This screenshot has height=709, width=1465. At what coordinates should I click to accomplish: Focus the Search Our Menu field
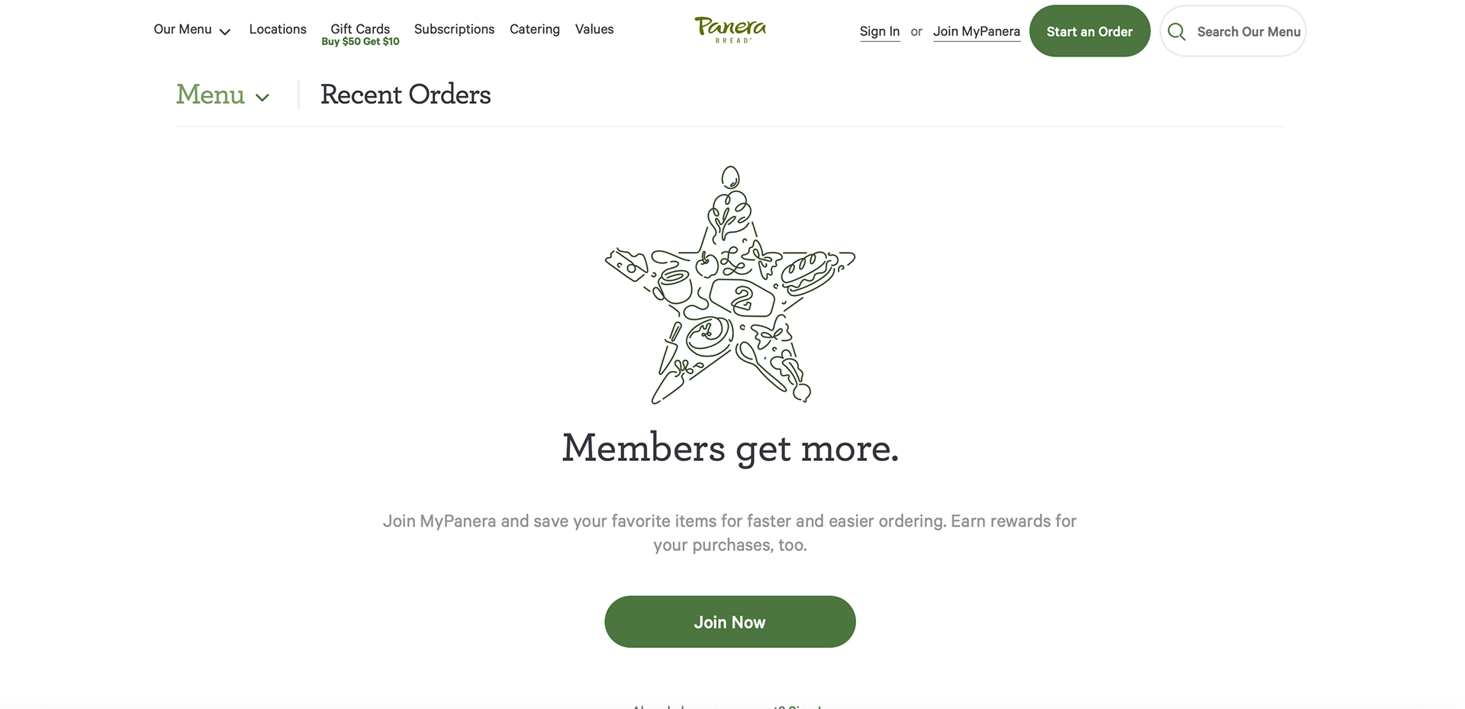(x=1233, y=31)
